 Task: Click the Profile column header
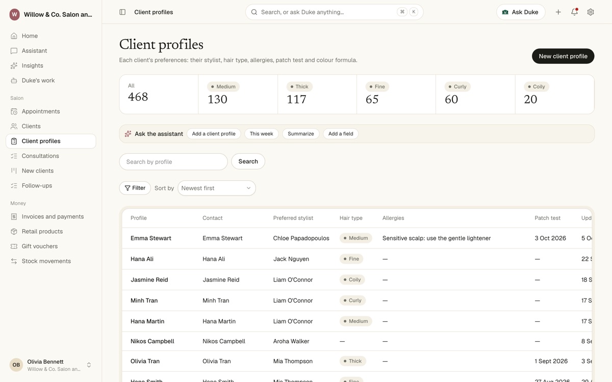[139, 218]
